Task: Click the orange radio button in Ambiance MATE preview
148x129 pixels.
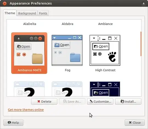Action: (x=24, y=54)
